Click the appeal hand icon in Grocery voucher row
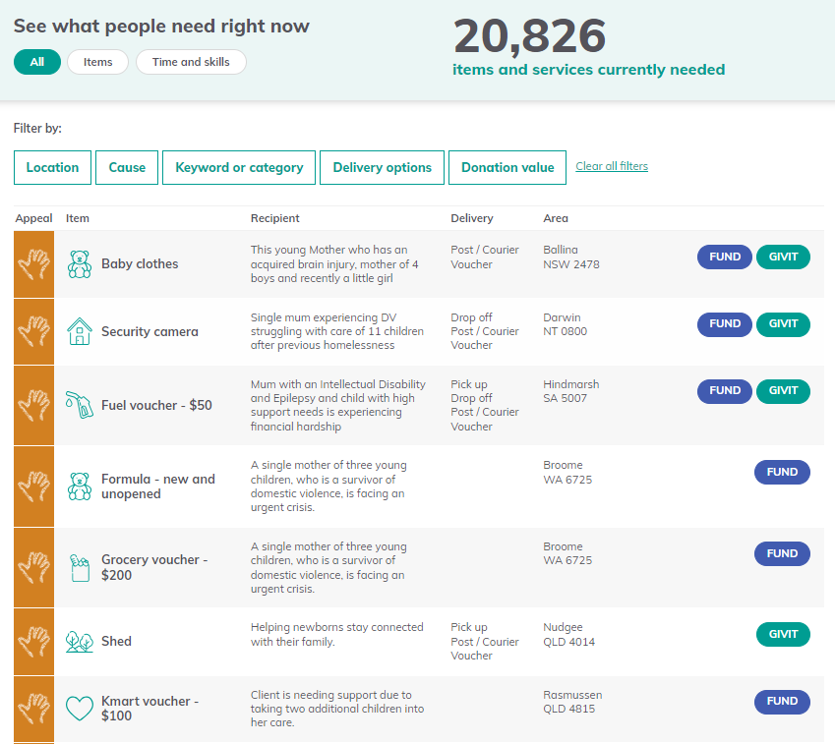Image resolution: width=835 pixels, height=744 pixels. point(34,568)
